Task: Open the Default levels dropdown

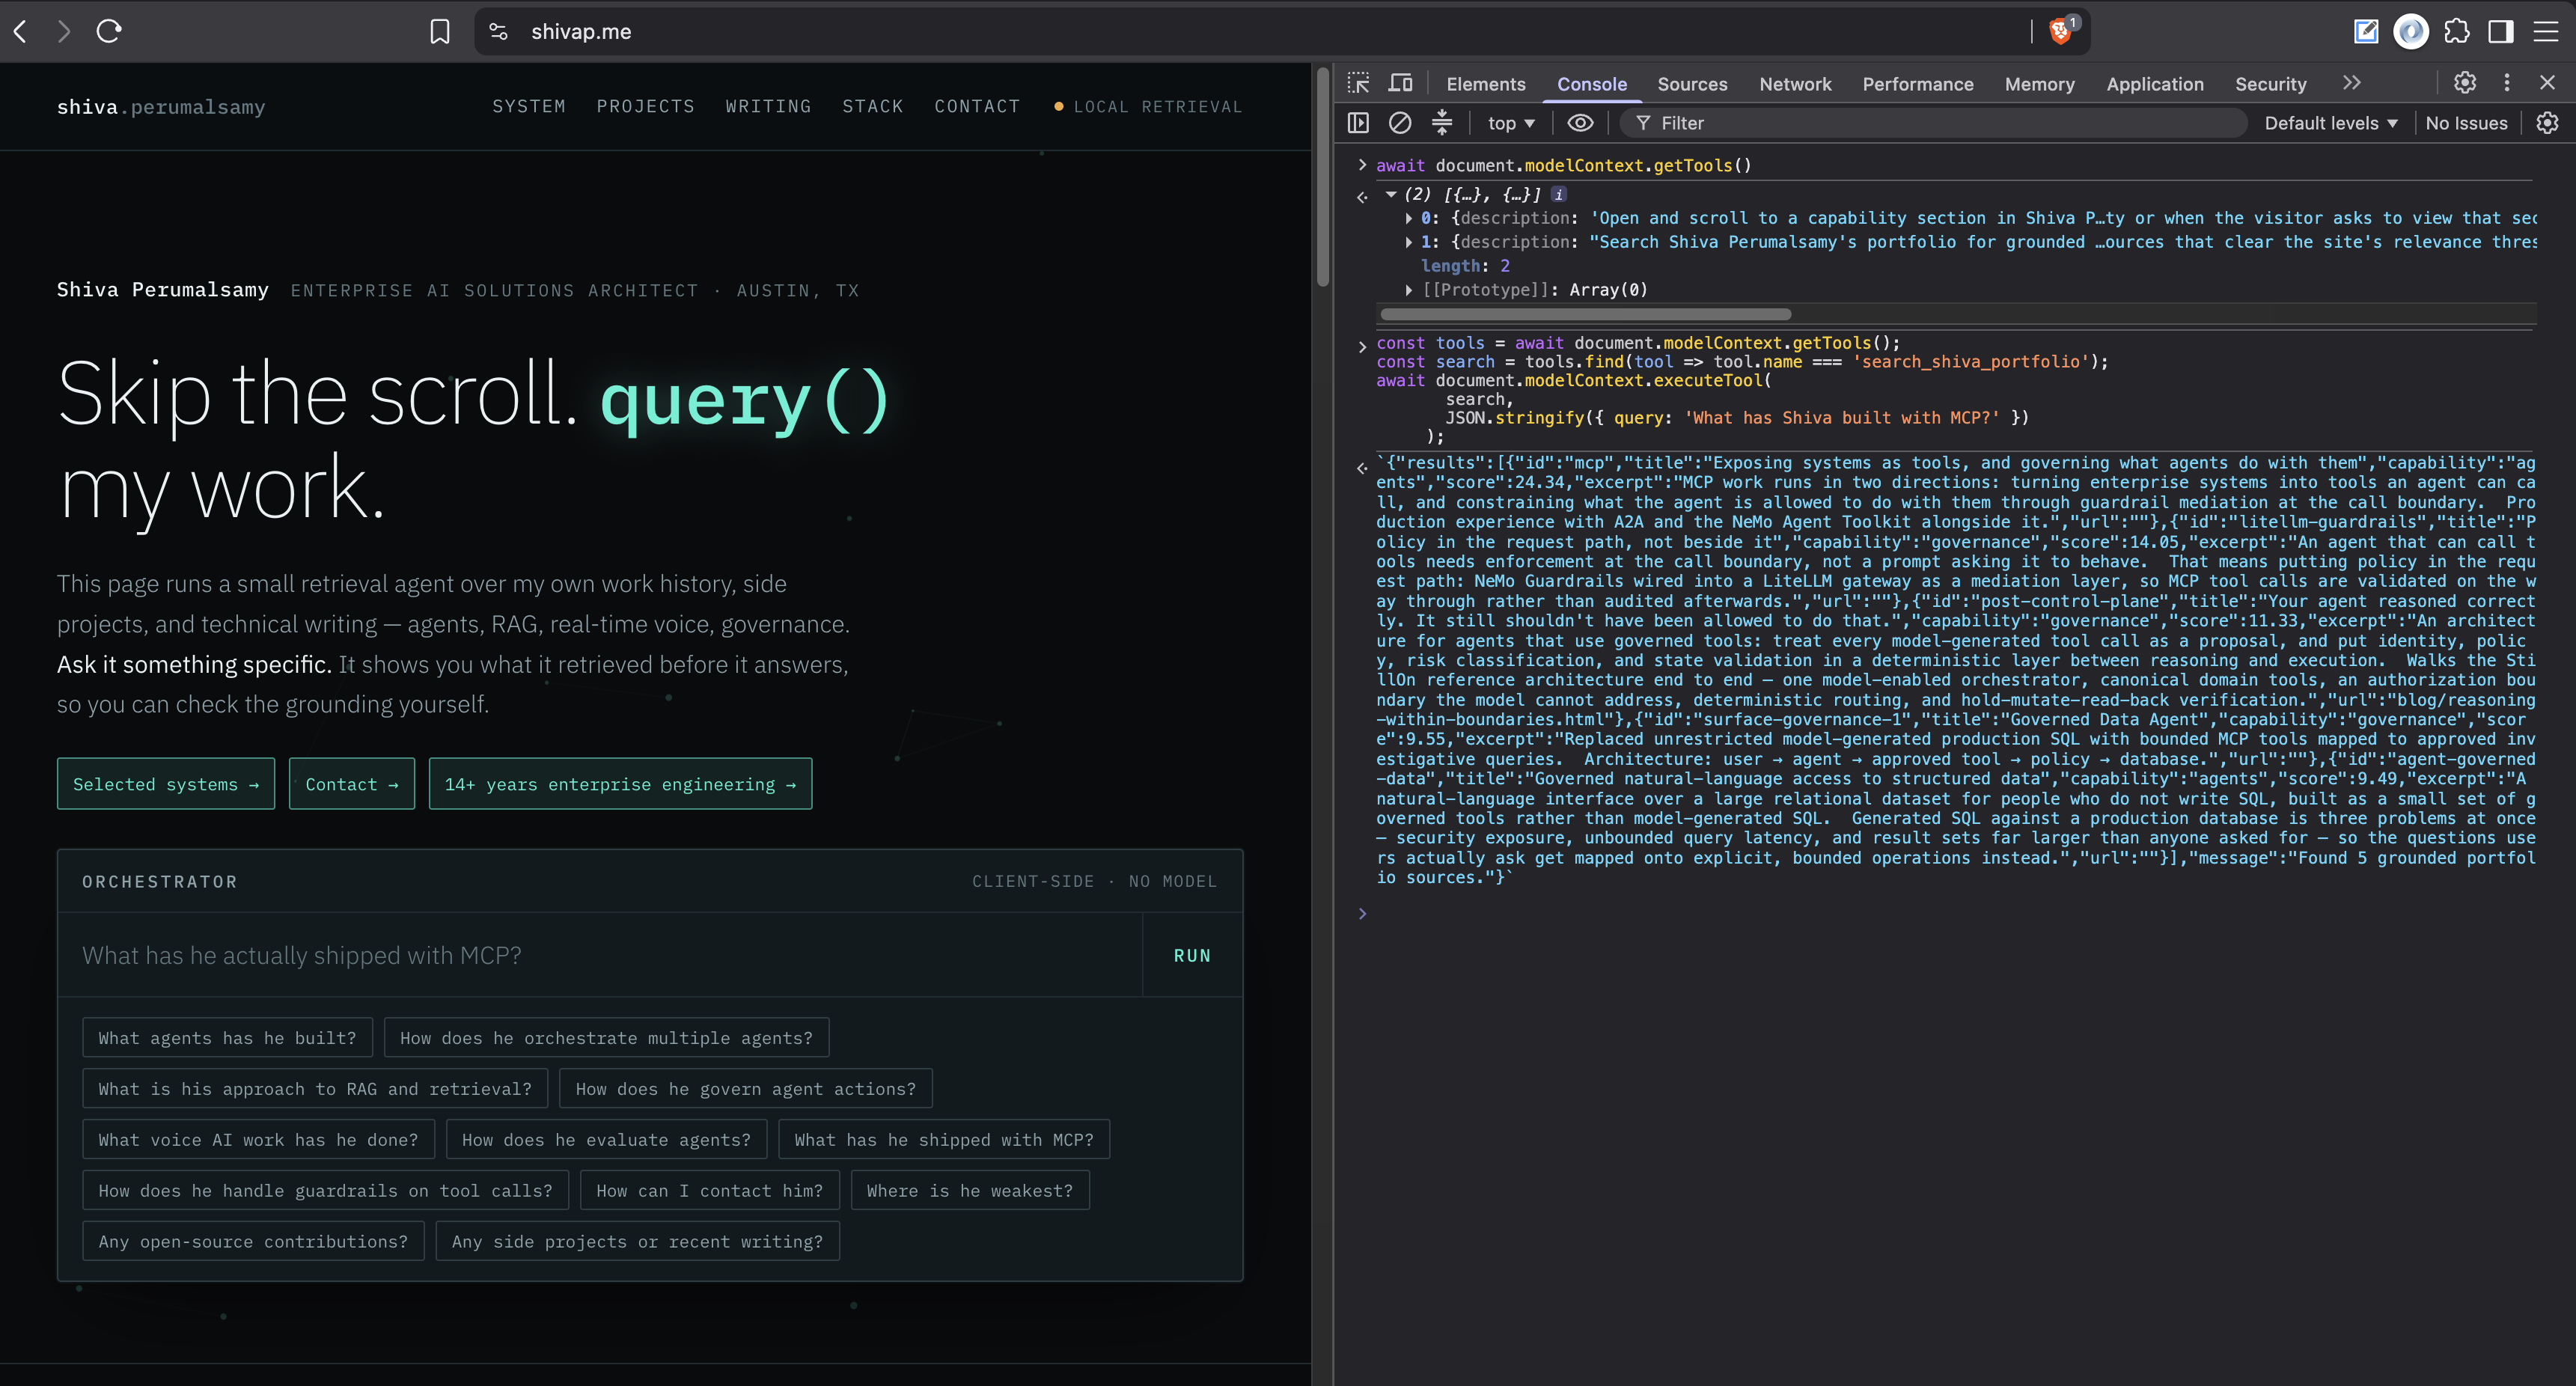Action: [x=2331, y=123]
